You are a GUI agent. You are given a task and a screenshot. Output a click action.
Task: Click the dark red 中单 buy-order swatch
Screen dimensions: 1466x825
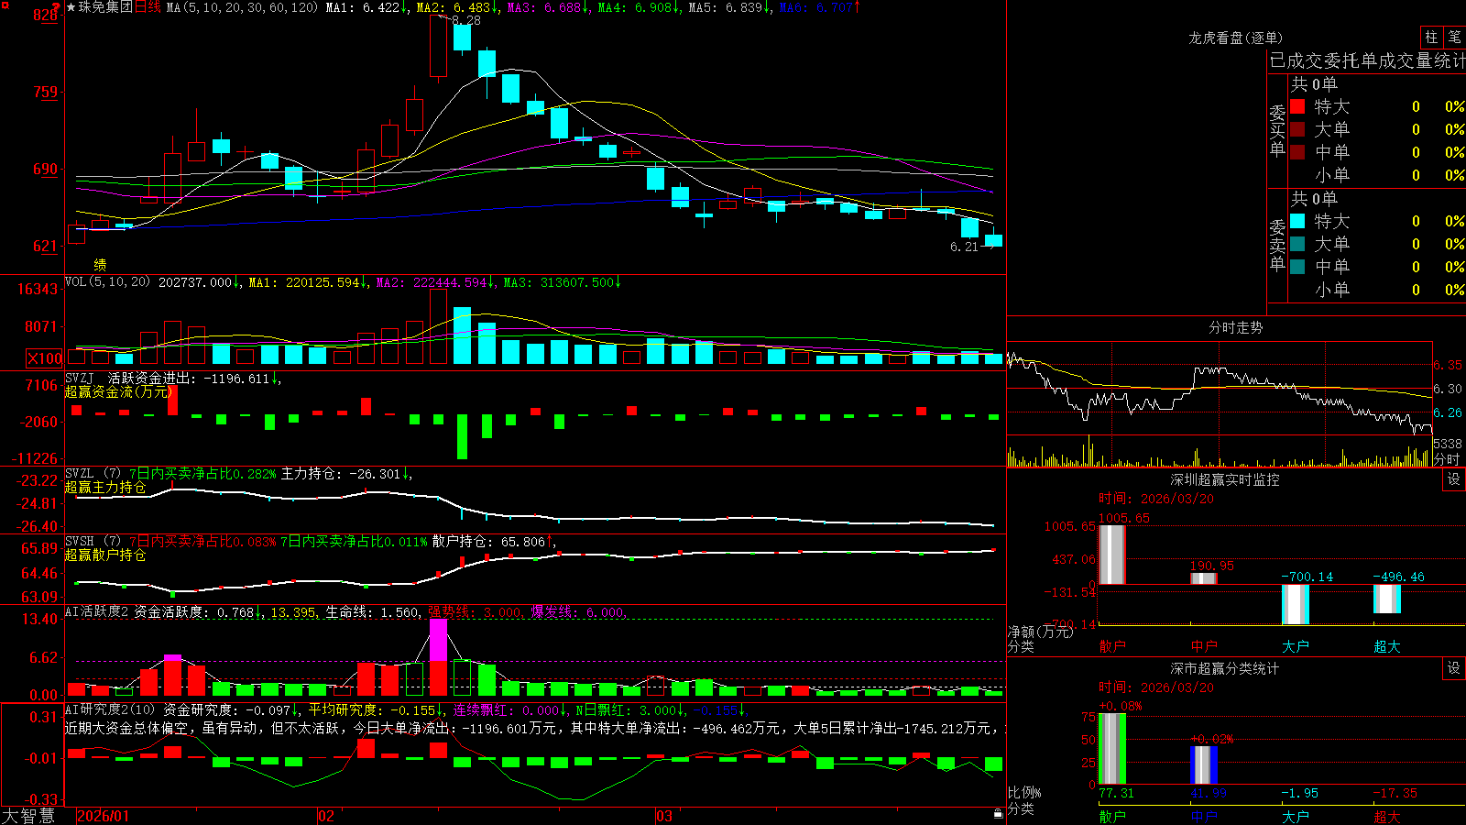pyautogui.click(x=1297, y=152)
